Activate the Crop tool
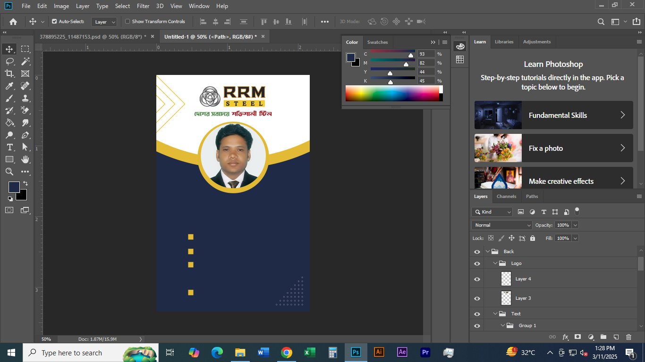645x362 pixels. pos(9,74)
